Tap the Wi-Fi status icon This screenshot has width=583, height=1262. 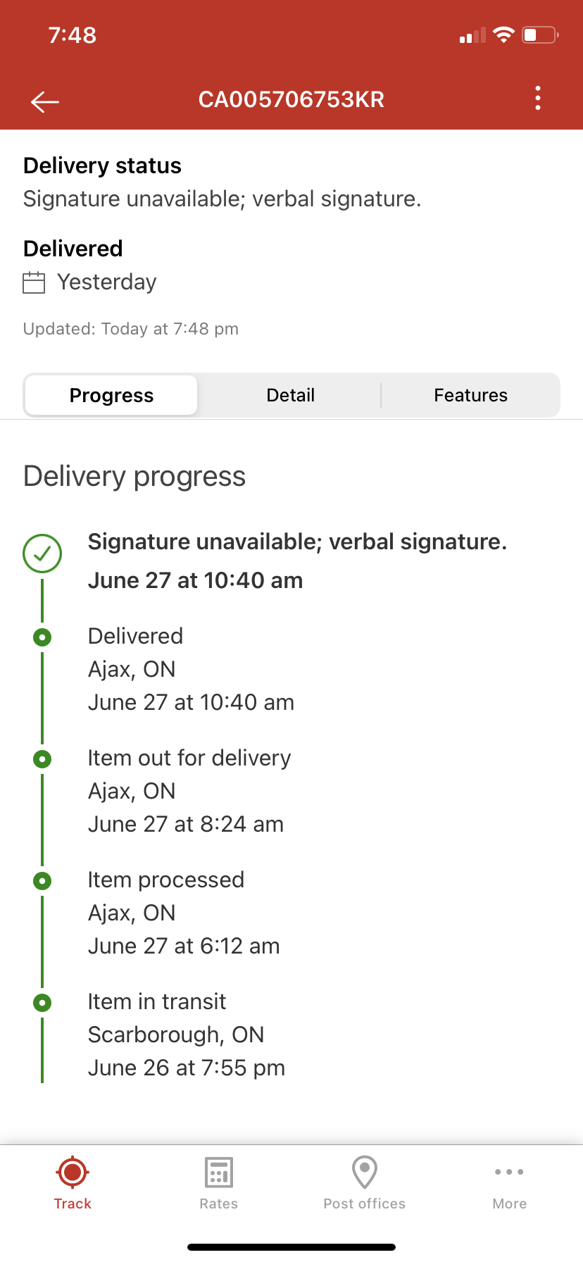[503, 35]
